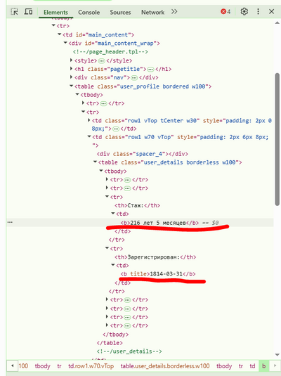Open the Network tab
The height and width of the screenshot is (376, 281).
coord(152,12)
